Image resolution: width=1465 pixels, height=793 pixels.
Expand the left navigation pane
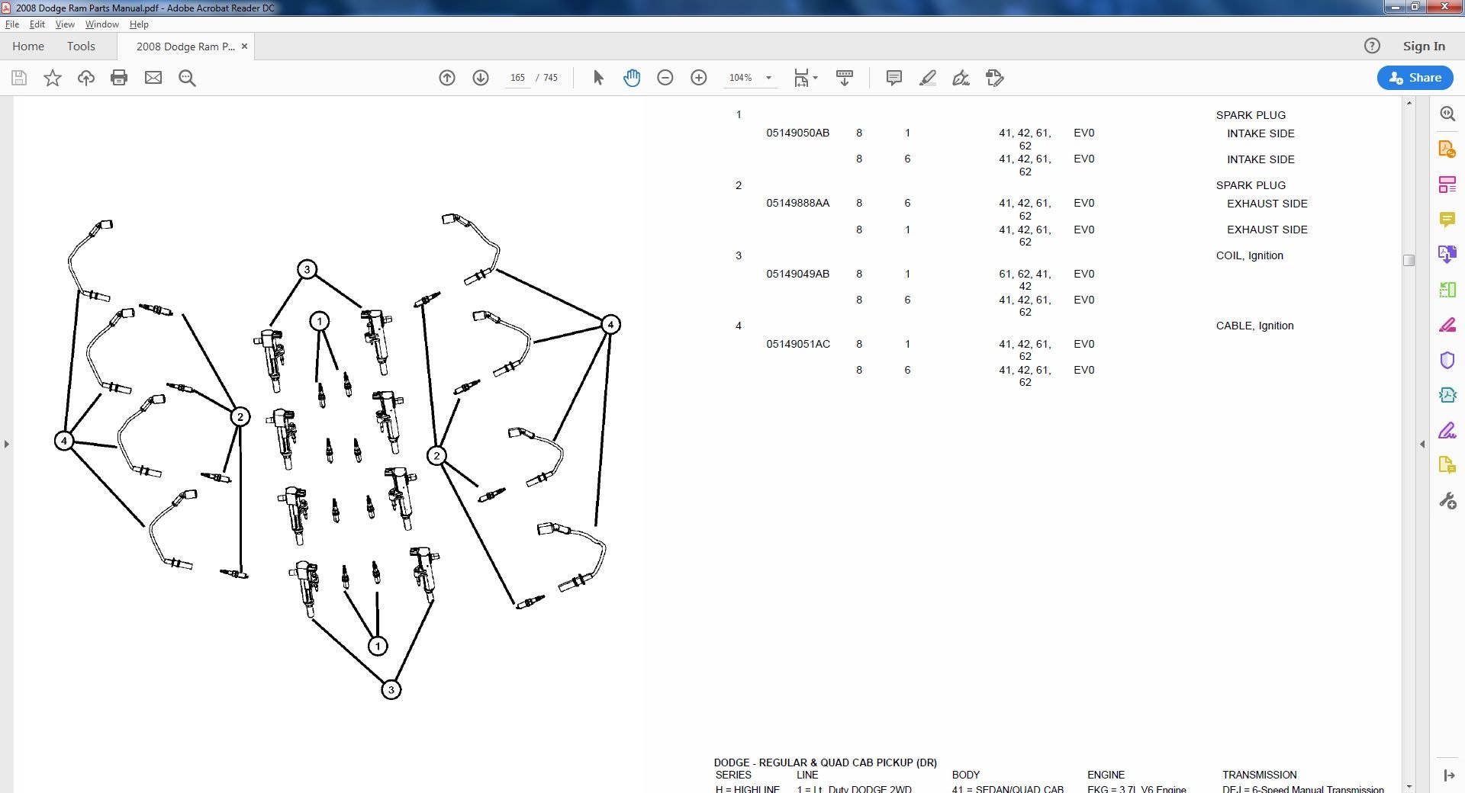tap(7, 444)
